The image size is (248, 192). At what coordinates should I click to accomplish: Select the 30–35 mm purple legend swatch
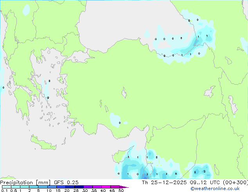(88, 187)
